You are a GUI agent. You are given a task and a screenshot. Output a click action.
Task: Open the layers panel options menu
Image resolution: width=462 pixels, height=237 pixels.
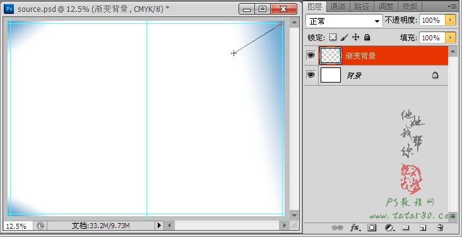point(451,6)
